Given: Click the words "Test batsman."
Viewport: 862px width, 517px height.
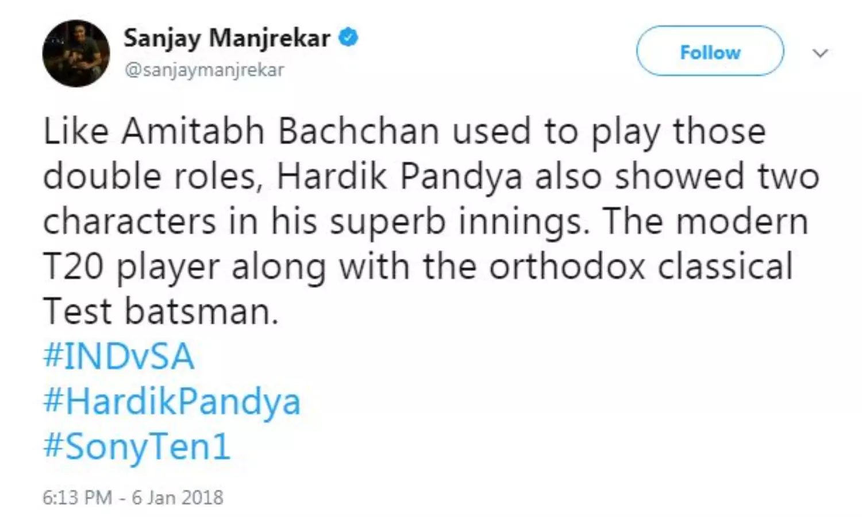Looking at the screenshot, I should 161,312.
